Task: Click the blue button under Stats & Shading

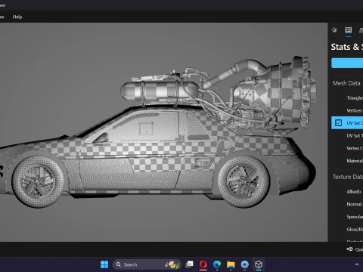Action: [347, 63]
